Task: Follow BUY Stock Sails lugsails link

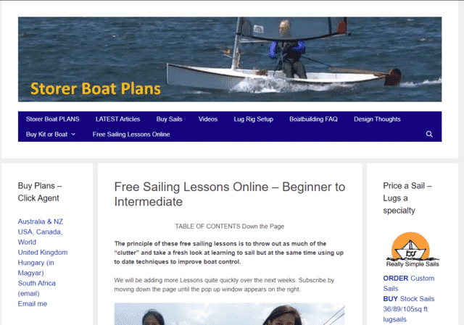Action: point(409,309)
